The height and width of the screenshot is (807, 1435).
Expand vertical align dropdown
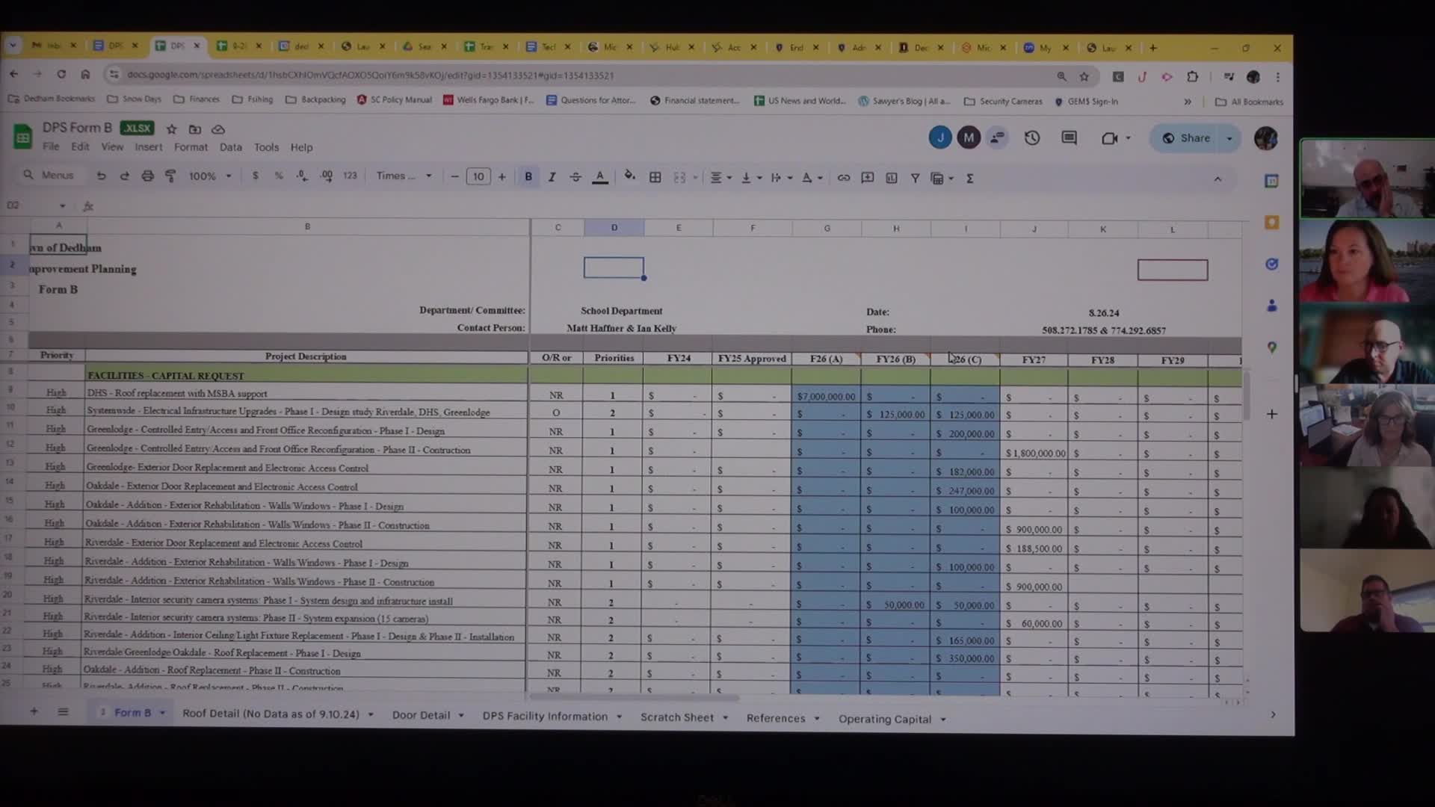click(759, 178)
